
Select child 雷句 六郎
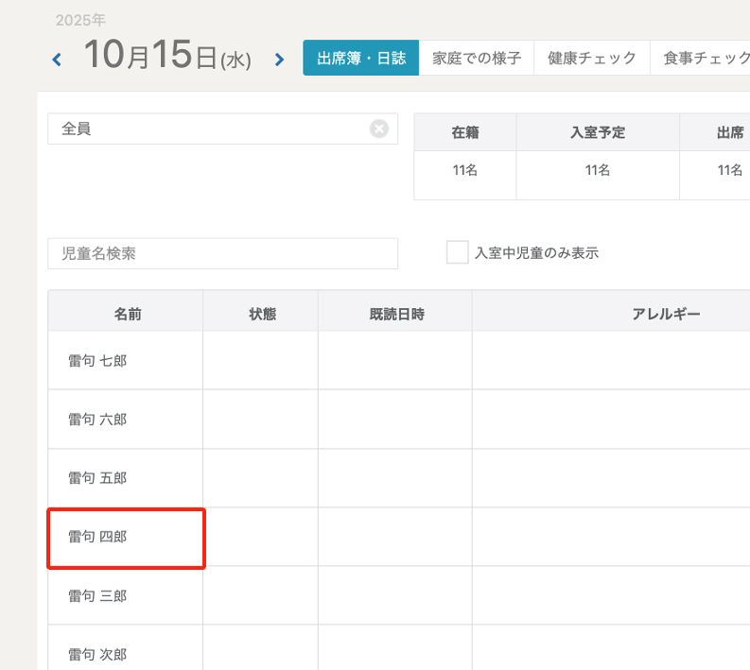click(x=97, y=419)
